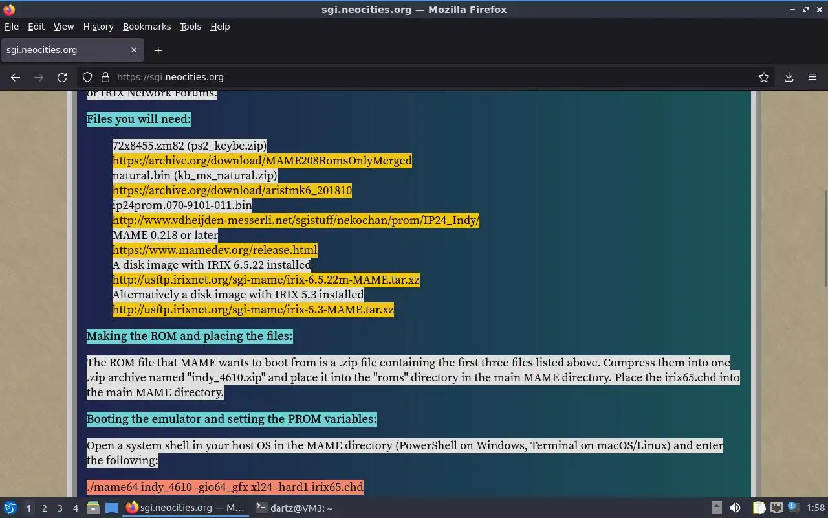Open the aristmk6_201810 archive link

232,190
